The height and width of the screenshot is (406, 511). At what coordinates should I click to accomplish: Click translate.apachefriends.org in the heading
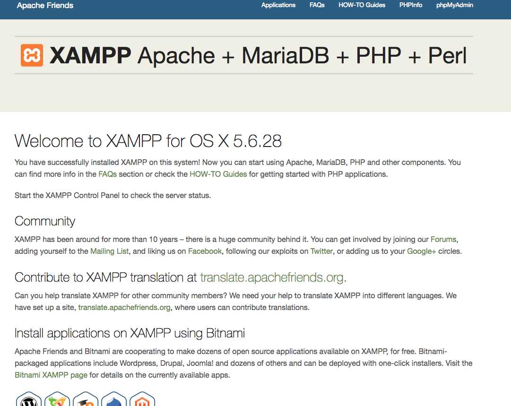(272, 277)
